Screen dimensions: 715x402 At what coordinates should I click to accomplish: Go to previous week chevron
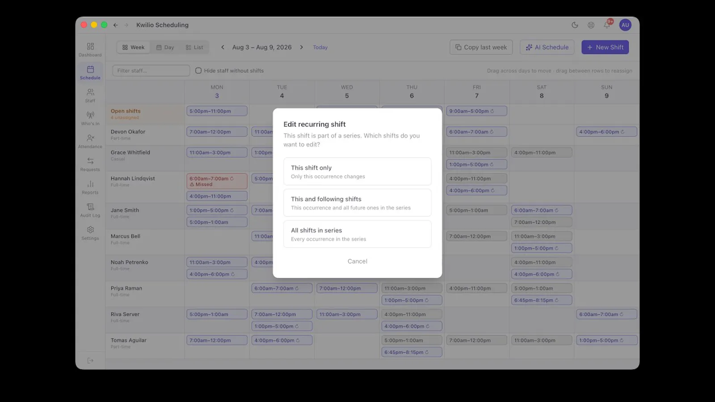pos(223,47)
